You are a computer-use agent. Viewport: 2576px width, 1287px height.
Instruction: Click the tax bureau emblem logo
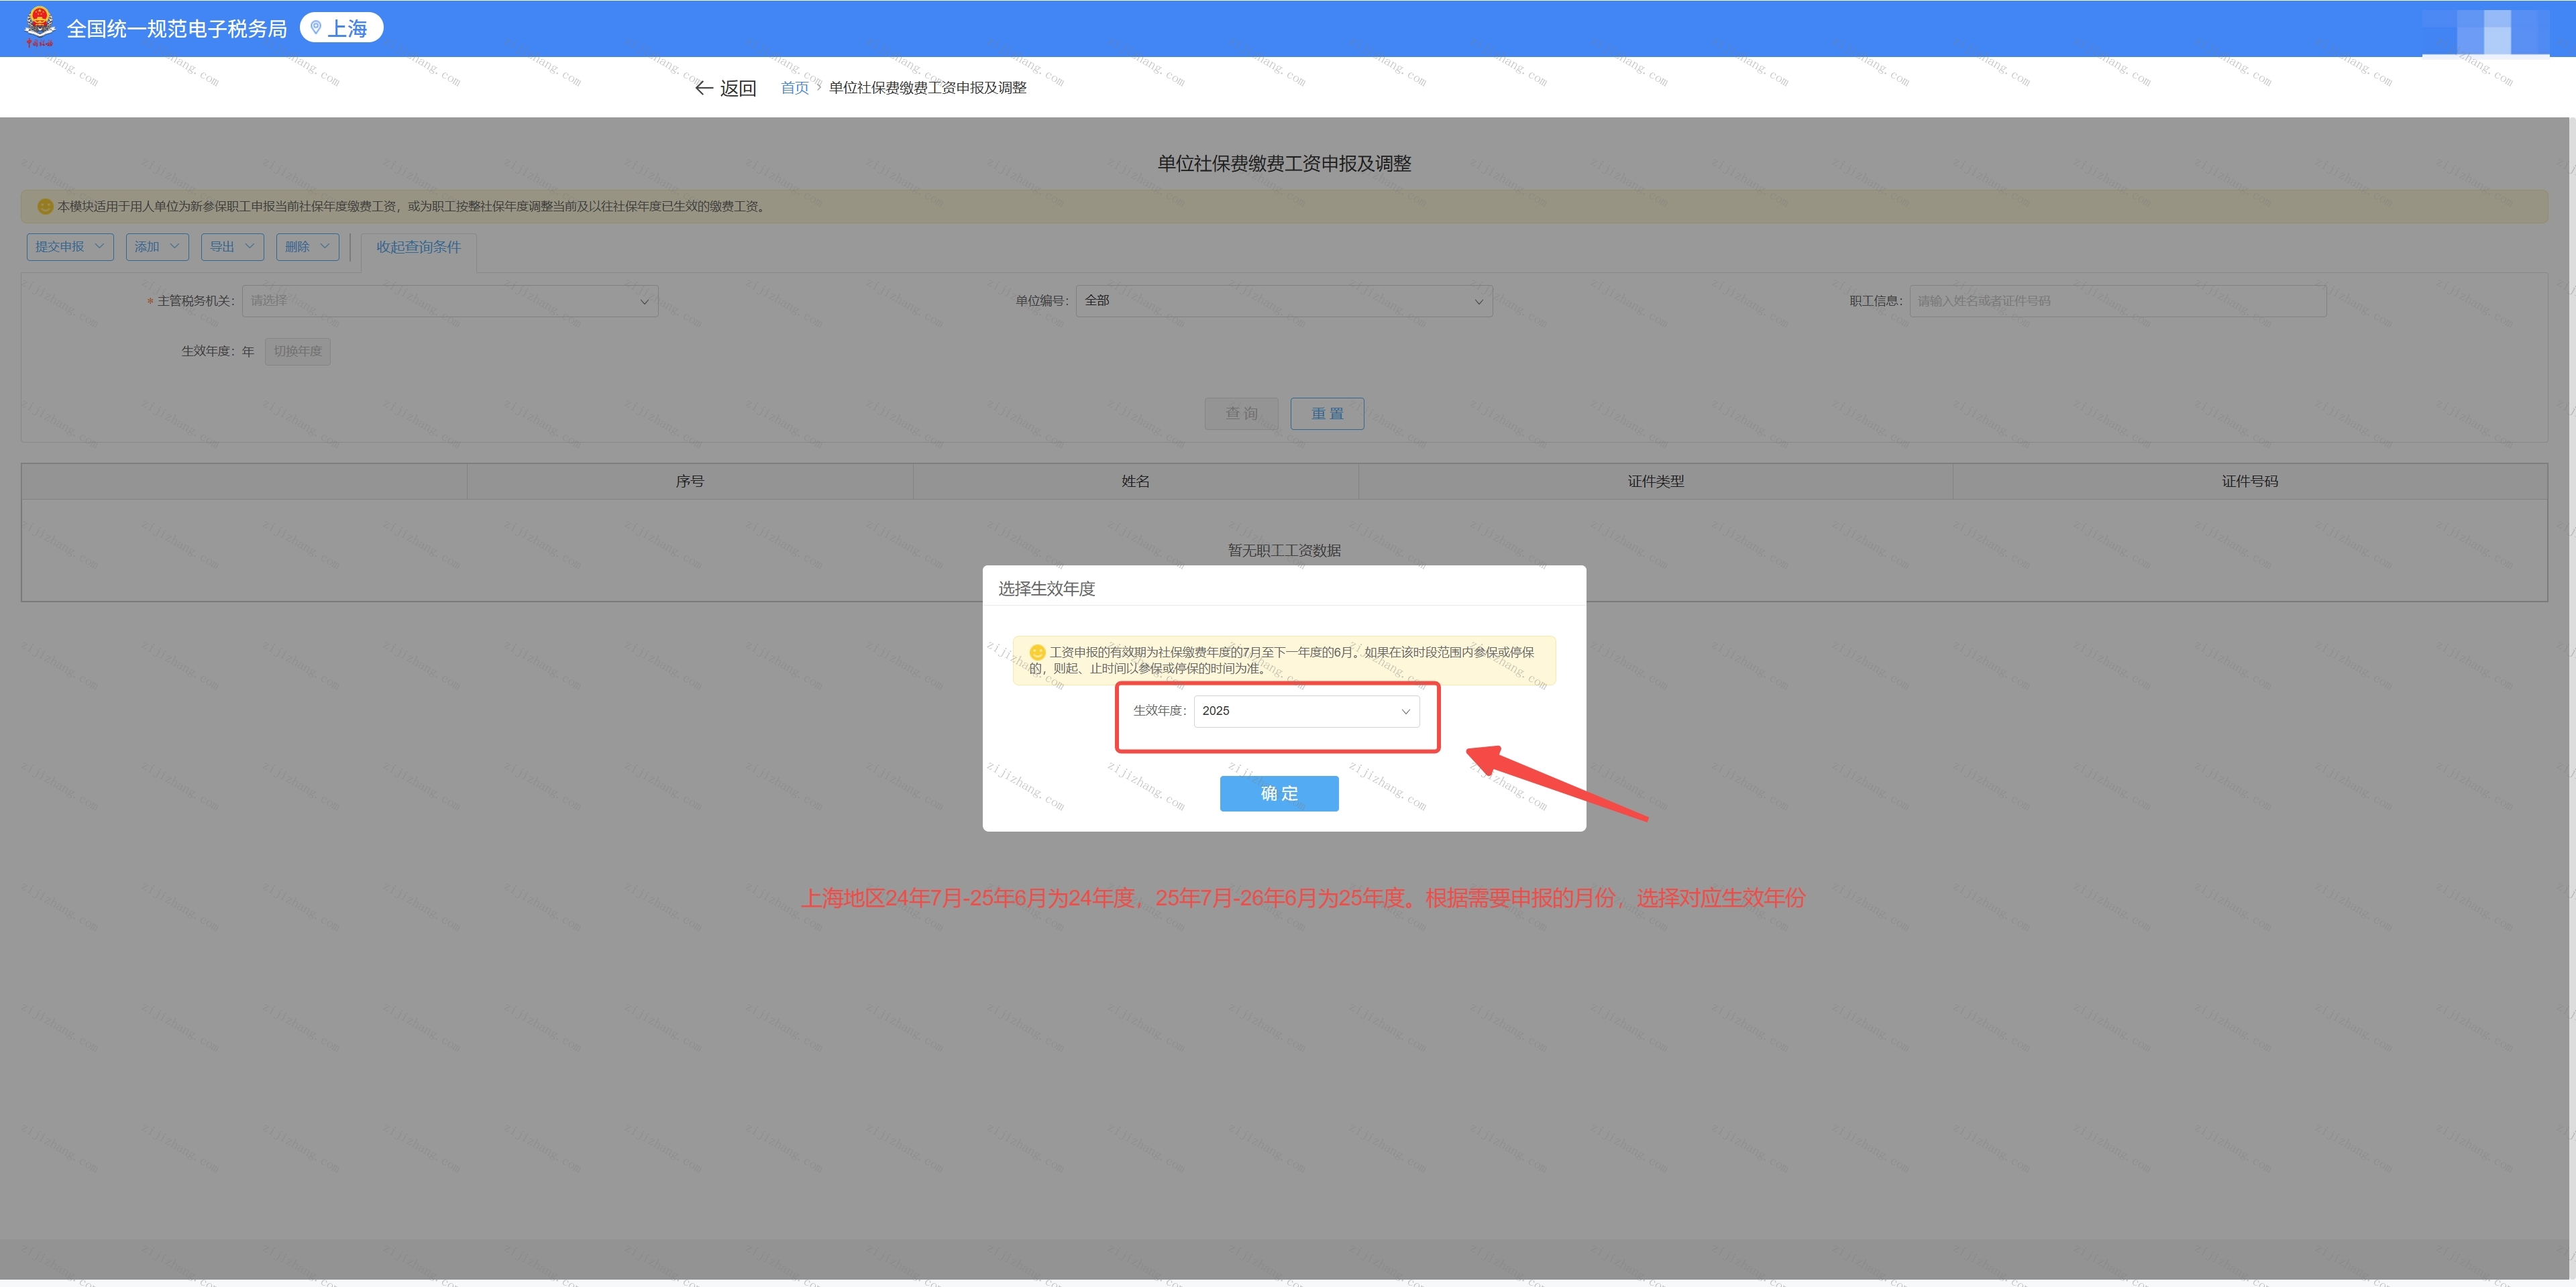[40, 27]
